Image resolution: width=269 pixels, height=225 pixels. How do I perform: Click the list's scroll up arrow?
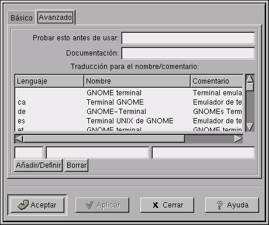[250, 78]
